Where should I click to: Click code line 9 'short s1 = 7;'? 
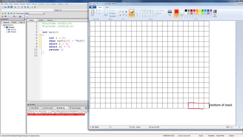click(x=59, y=47)
